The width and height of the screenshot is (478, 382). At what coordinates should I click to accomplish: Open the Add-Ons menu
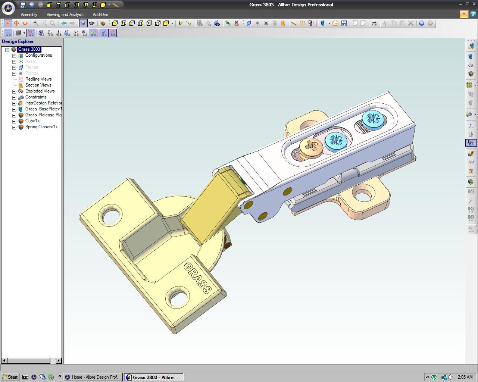point(100,15)
